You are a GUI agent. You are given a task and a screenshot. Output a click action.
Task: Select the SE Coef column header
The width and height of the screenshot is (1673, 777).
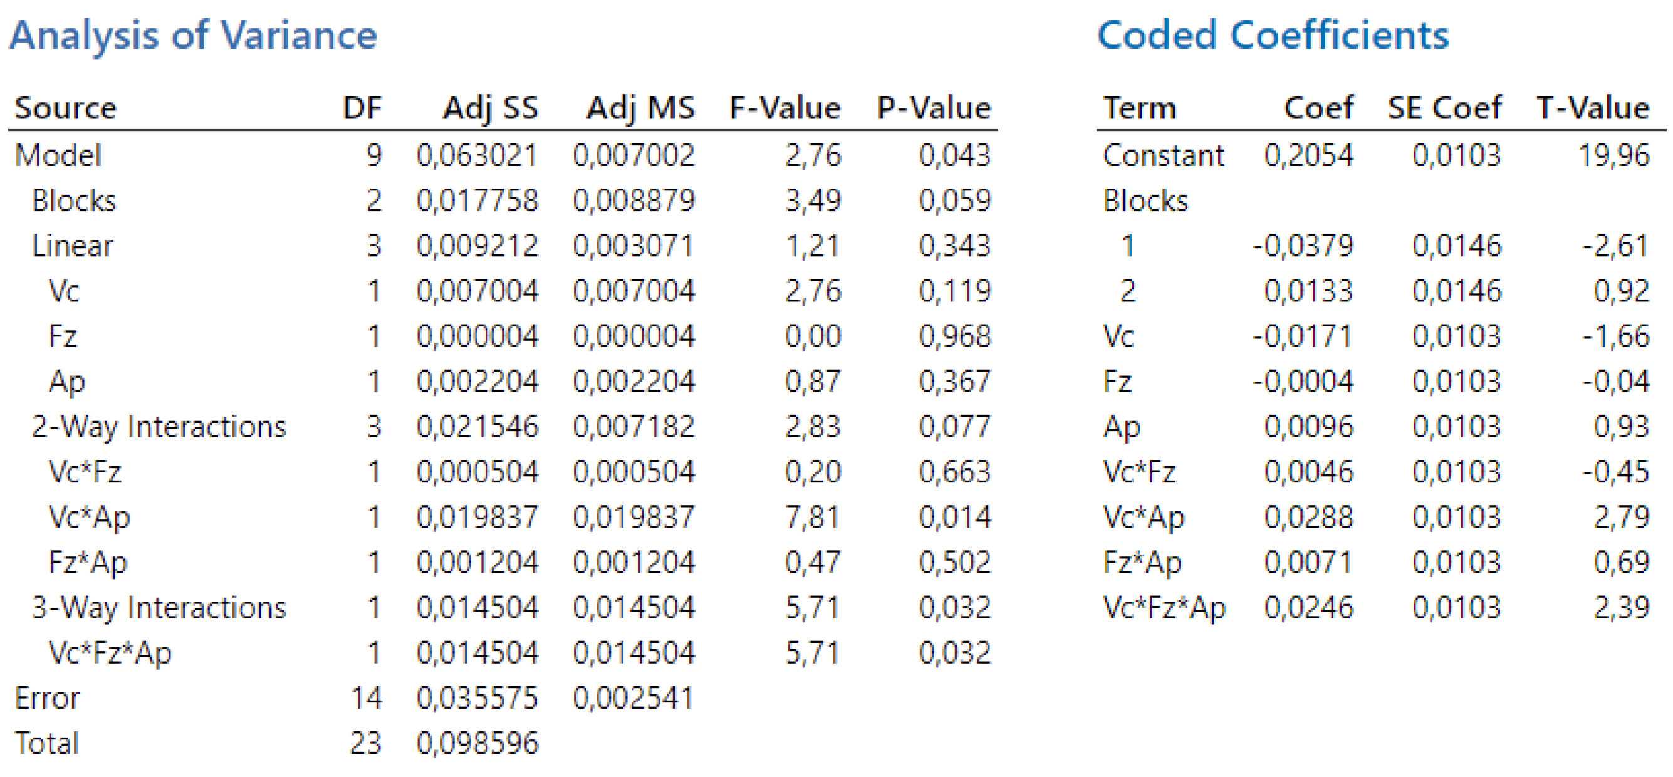pos(1444,108)
